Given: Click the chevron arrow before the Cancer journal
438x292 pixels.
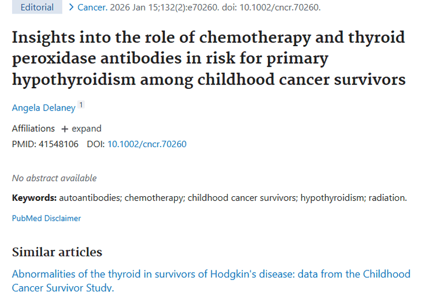Looking at the screenshot, I should [x=71, y=8].
